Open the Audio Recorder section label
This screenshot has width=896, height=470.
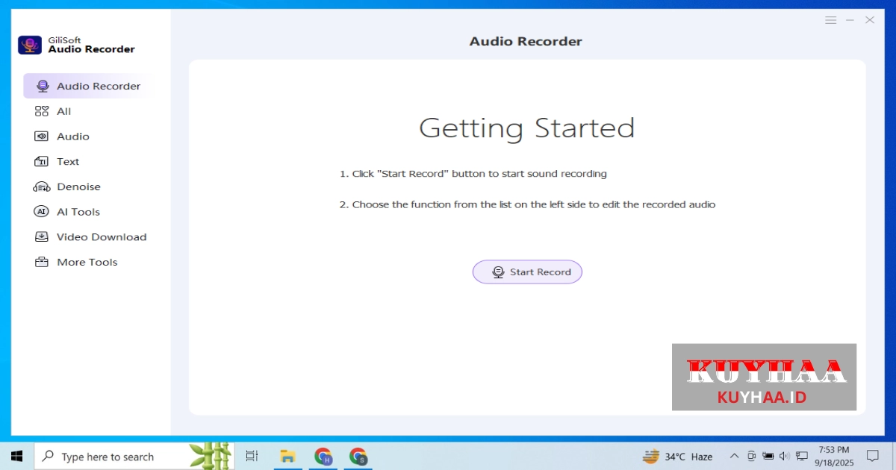[99, 86]
